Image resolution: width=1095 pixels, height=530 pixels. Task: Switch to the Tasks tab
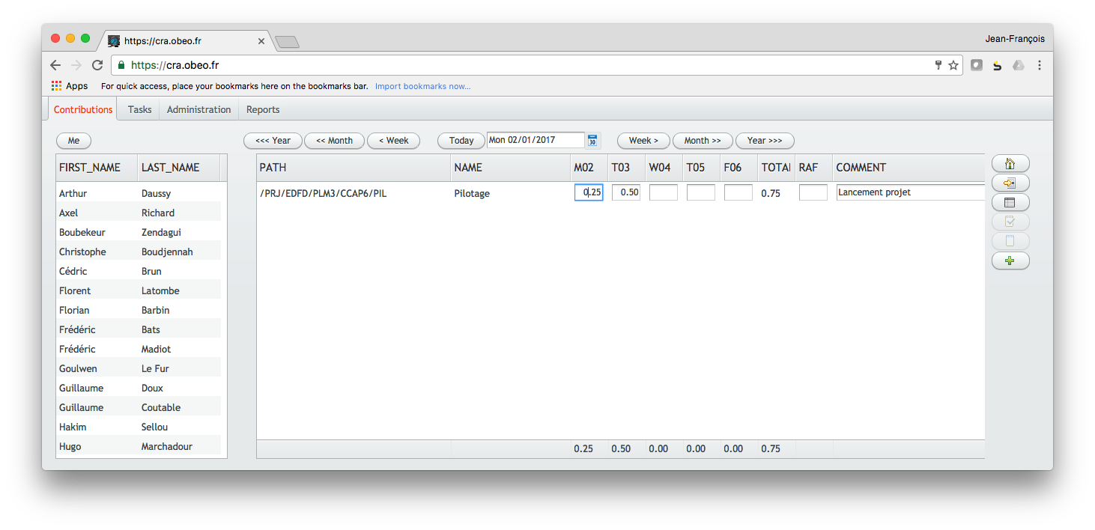(139, 109)
